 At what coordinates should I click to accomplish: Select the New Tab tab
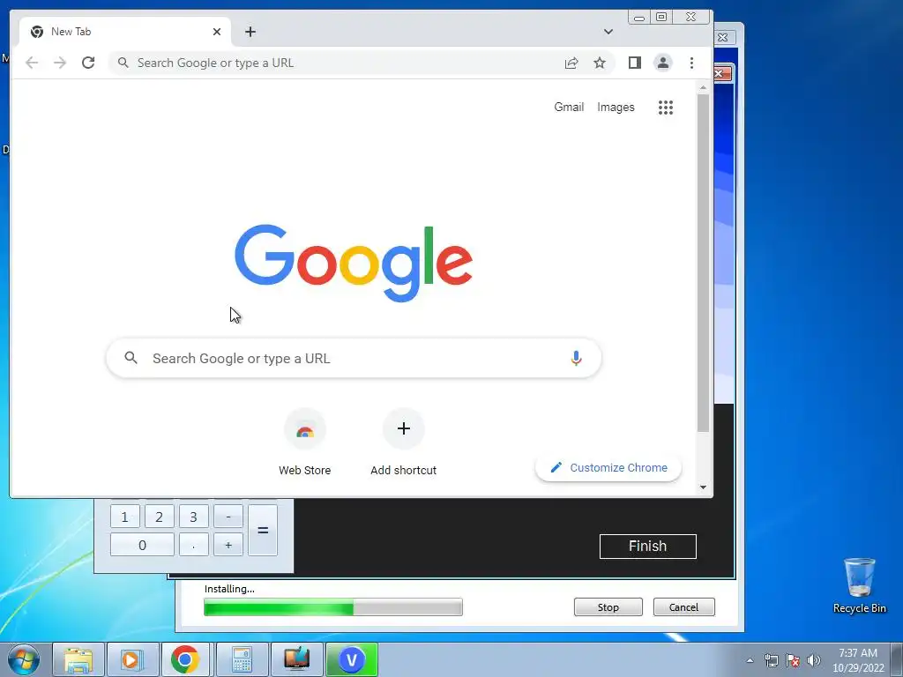click(x=125, y=32)
